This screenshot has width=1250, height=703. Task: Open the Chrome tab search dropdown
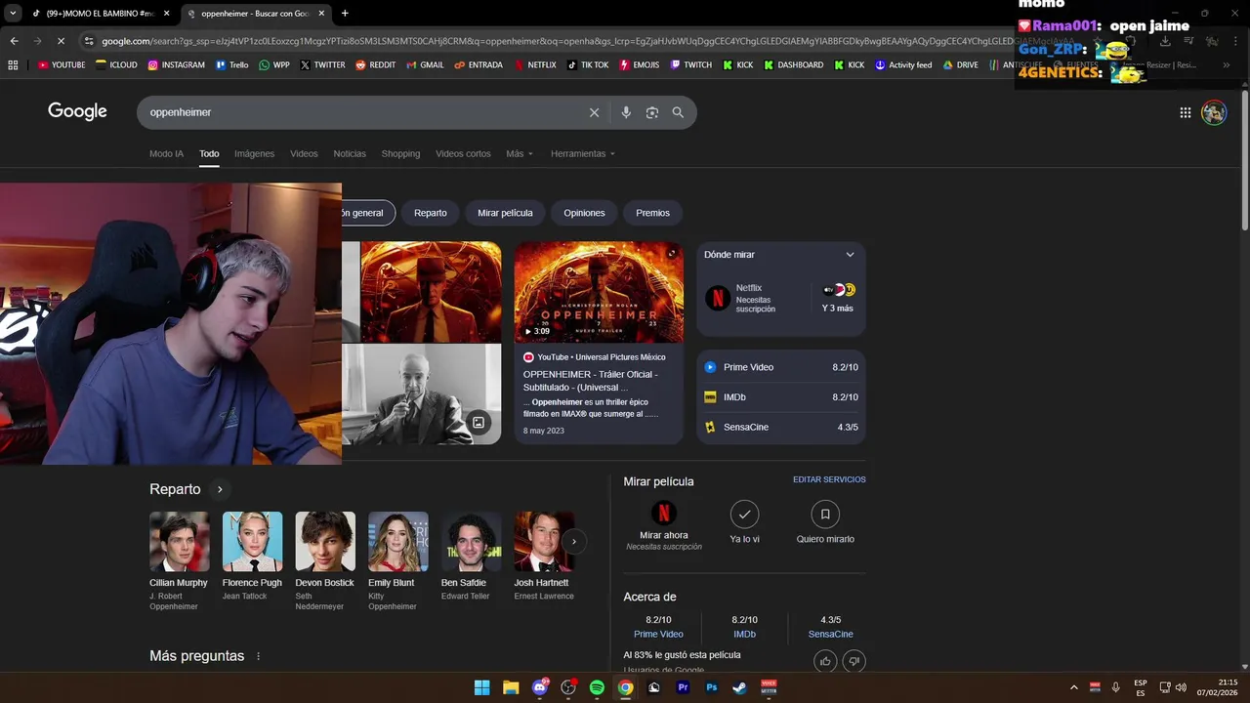coord(13,14)
